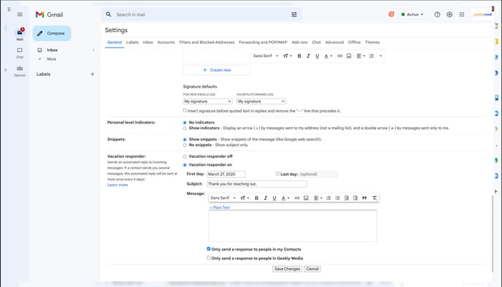Open the signature editor text color dropdown
Screen dimensions: 502x287
pos(328,56)
